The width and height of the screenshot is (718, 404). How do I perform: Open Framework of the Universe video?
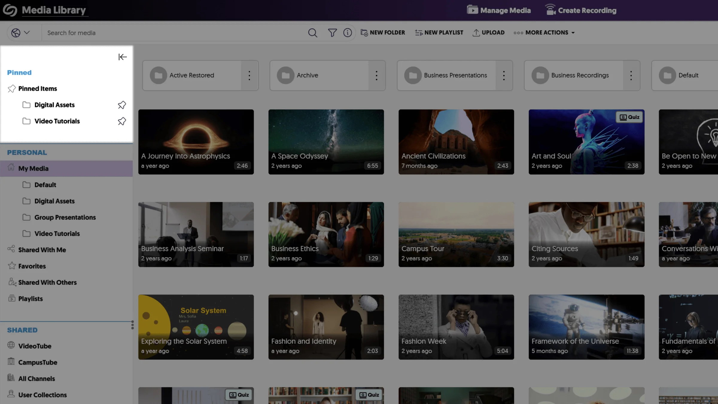pos(586,327)
